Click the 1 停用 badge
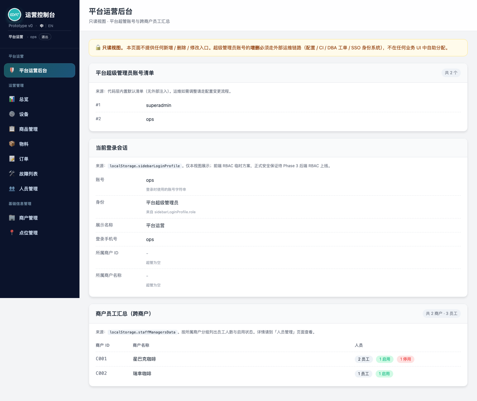Viewport: 477px width, 401px height. (x=405, y=359)
